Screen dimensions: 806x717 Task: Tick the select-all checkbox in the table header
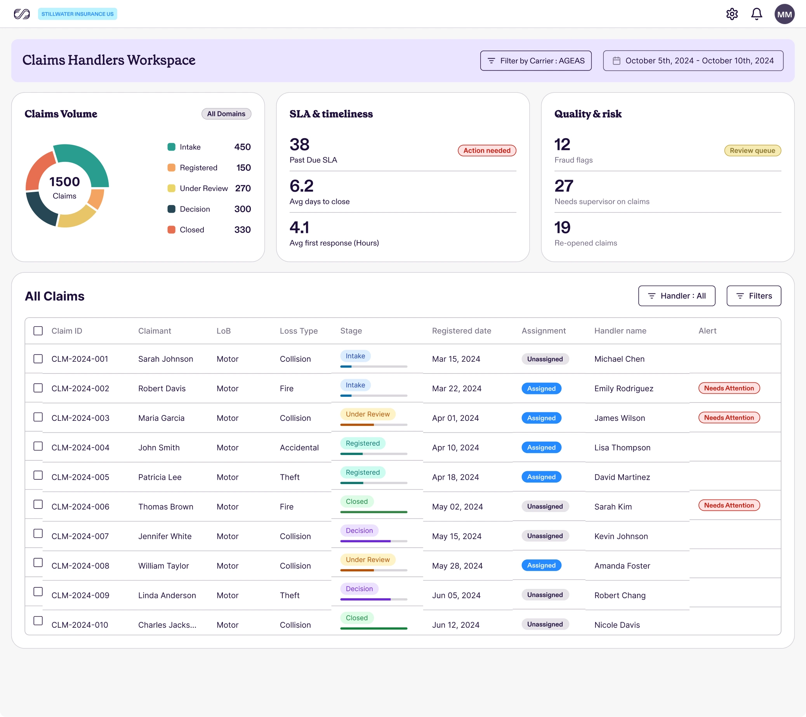[x=38, y=331]
